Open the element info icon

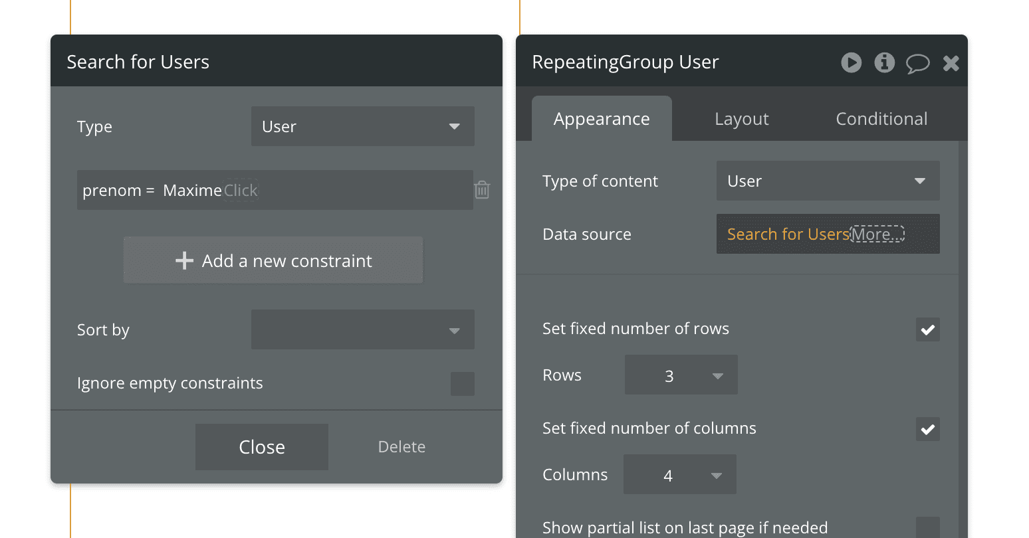(884, 62)
